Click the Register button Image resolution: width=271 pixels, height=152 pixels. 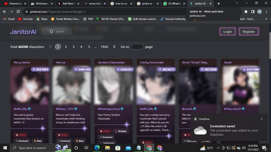249,32
